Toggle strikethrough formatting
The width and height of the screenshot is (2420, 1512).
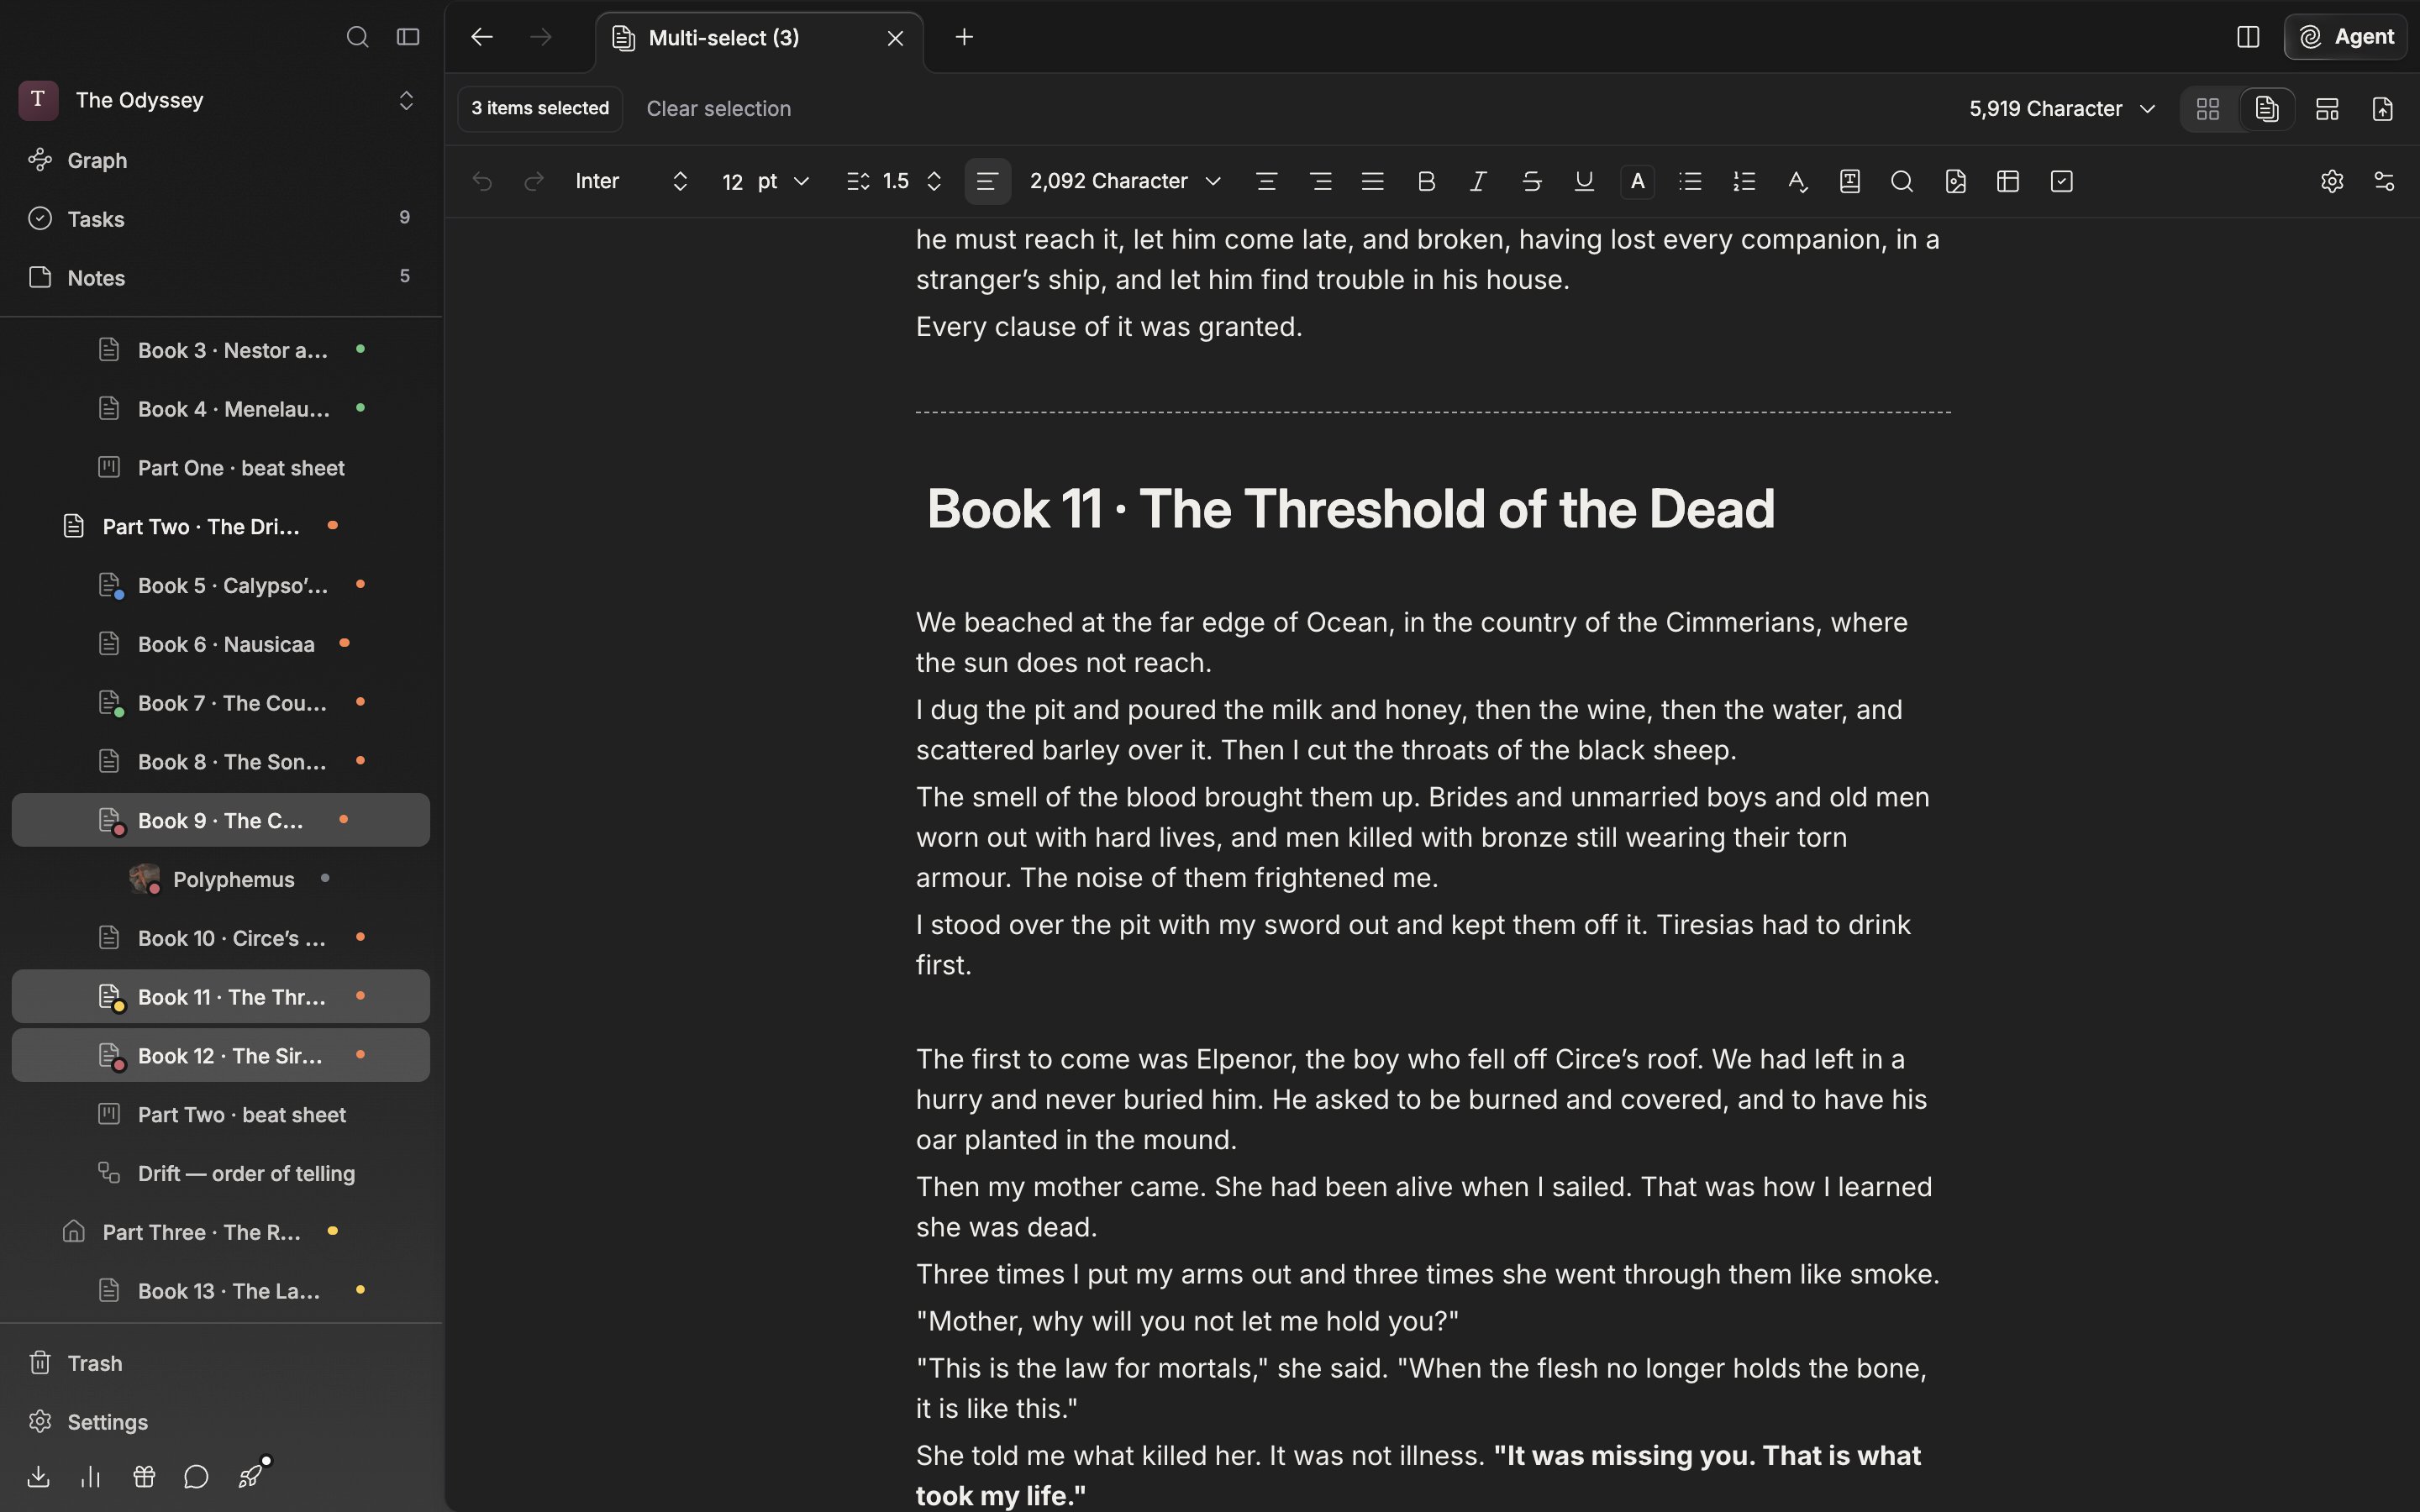click(1531, 181)
